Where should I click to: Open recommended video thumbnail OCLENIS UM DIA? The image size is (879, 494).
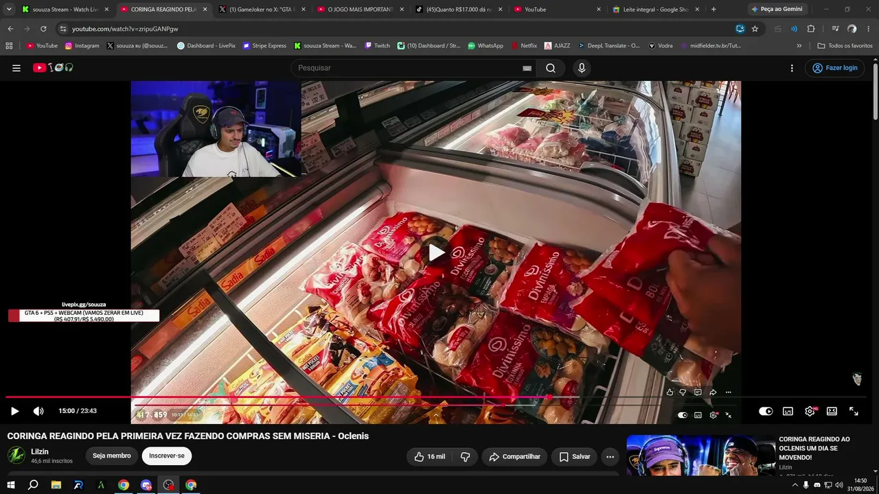(x=701, y=454)
